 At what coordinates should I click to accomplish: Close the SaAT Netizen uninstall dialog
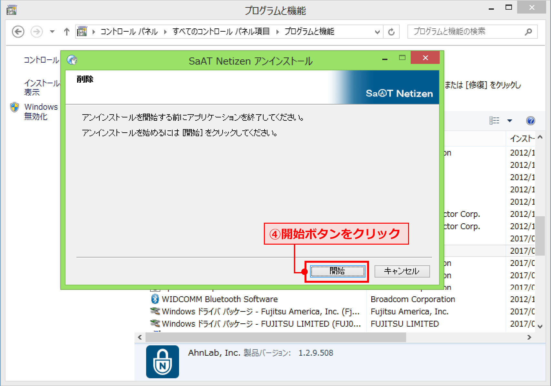425,58
